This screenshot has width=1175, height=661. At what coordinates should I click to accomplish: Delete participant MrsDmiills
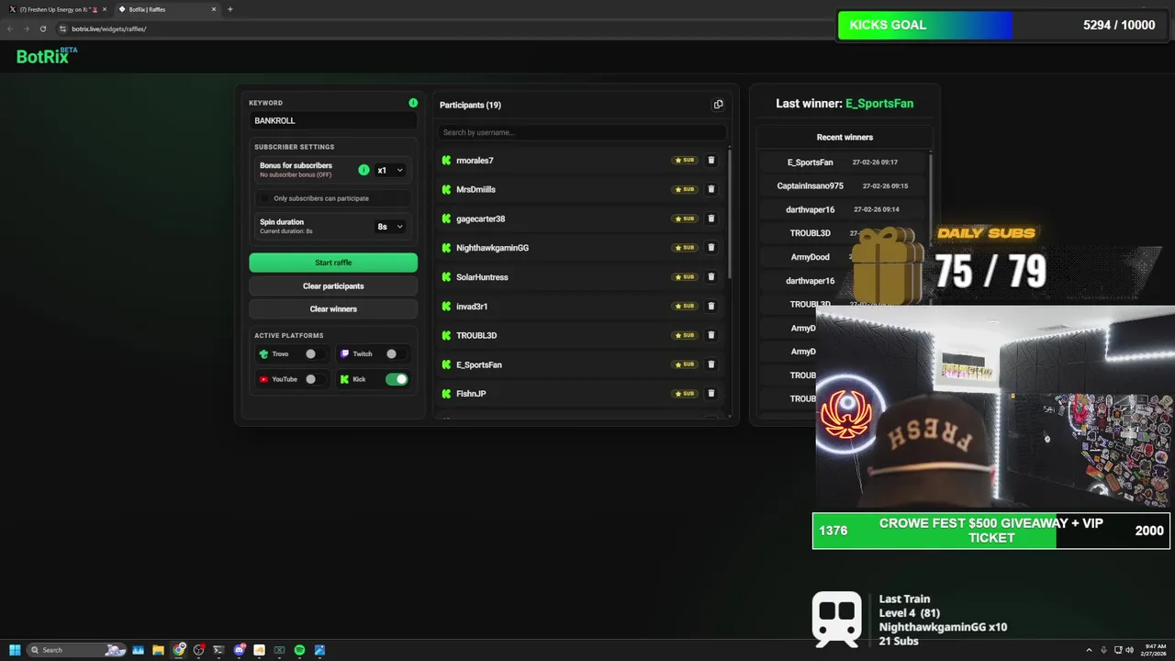pos(711,189)
